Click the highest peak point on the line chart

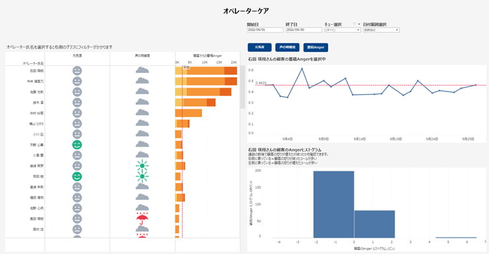[x=302, y=68]
